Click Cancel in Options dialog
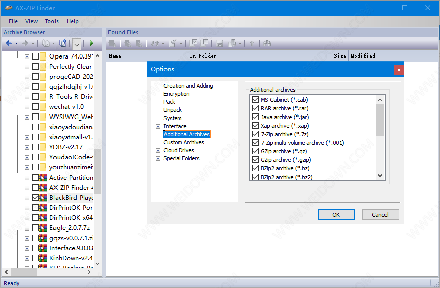Screen dimensions: 440x288 (x=380, y=215)
